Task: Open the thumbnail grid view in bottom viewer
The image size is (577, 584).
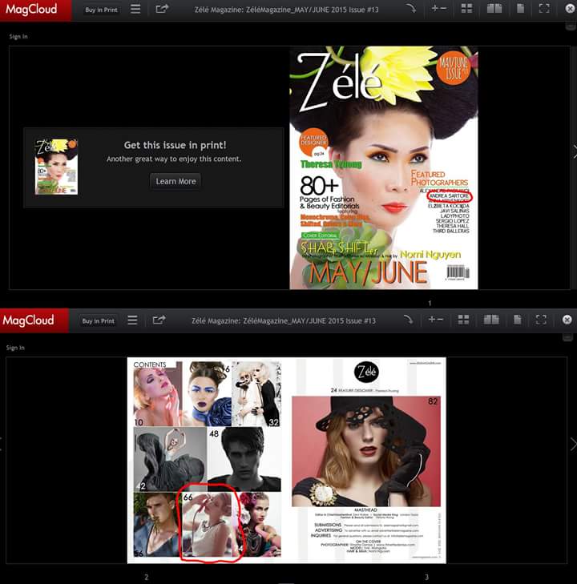Action: (464, 320)
